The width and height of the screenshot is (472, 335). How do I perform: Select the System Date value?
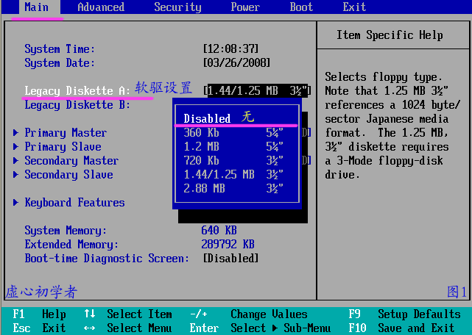pyautogui.click(x=236, y=63)
